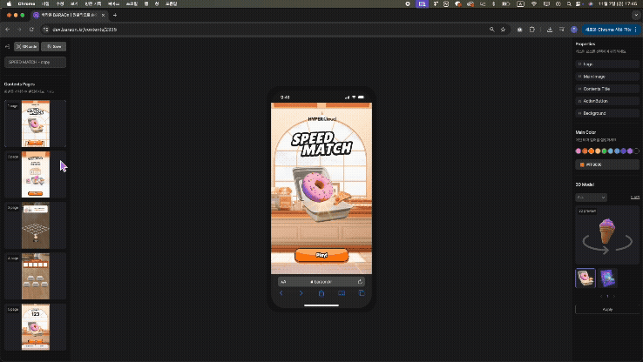Open the Apple menu
The width and height of the screenshot is (643, 362).
[9, 3]
